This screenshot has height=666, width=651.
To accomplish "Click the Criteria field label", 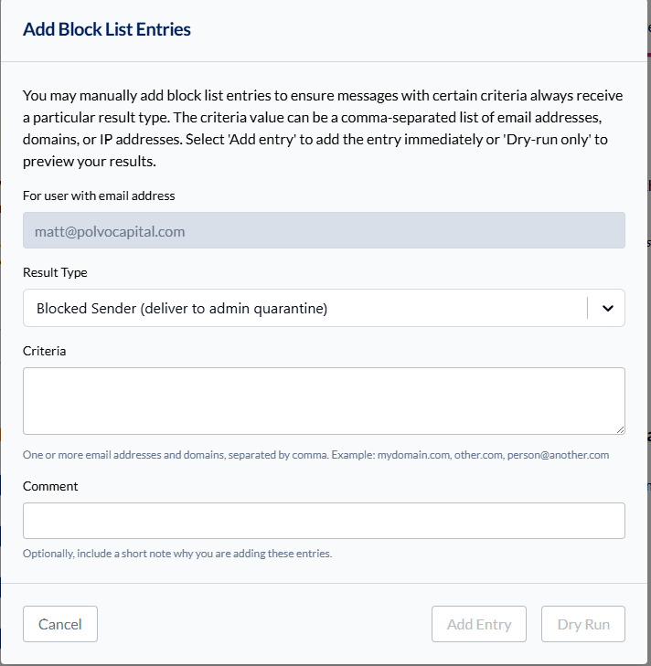I will click(x=45, y=351).
